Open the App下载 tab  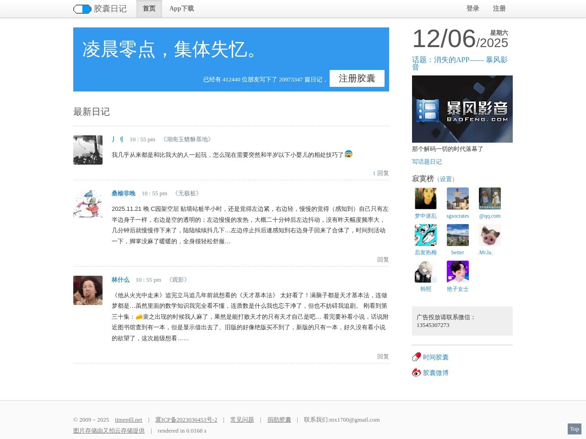pyautogui.click(x=182, y=9)
